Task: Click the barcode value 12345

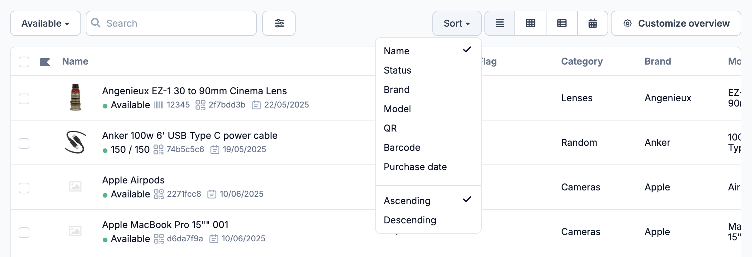Action: point(178,105)
